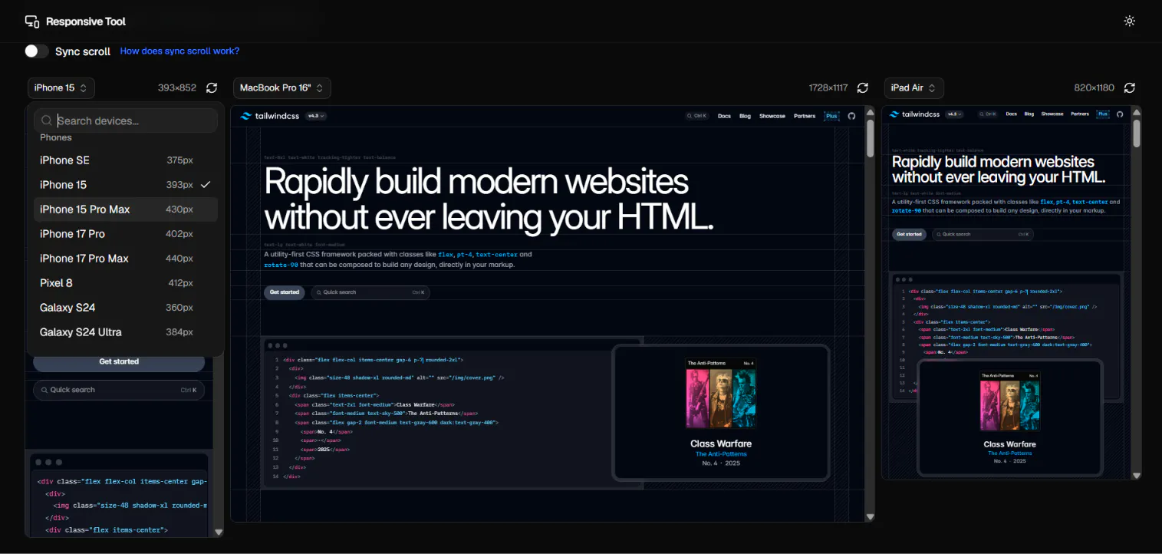Select Galaxy S24 device

(x=126, y=308)
